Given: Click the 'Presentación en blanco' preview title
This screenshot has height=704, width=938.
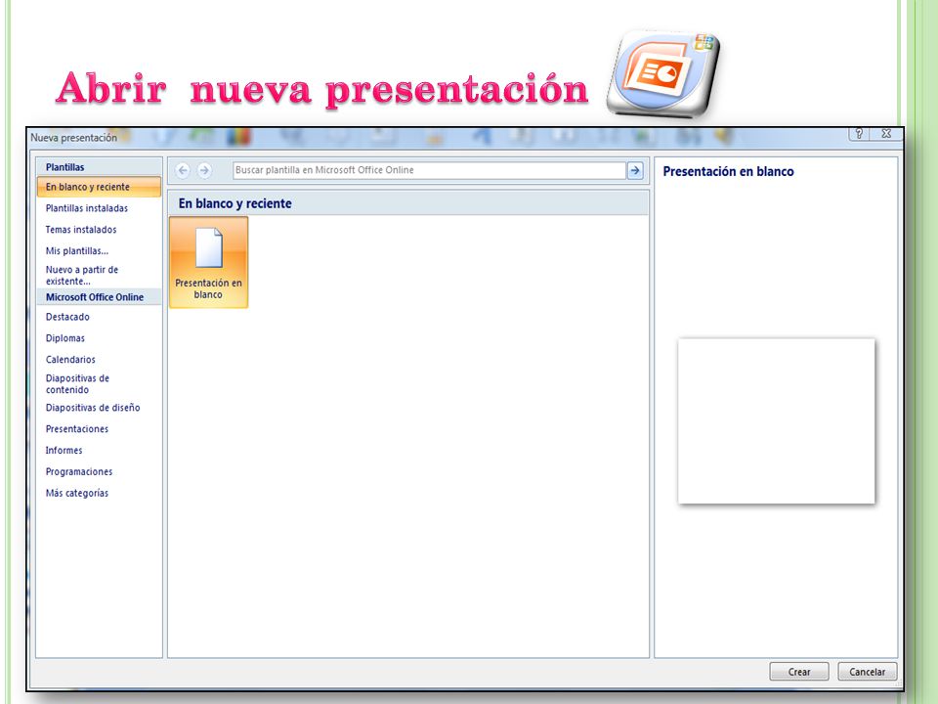Looking at the screenshot, I should tap(728, 172).
